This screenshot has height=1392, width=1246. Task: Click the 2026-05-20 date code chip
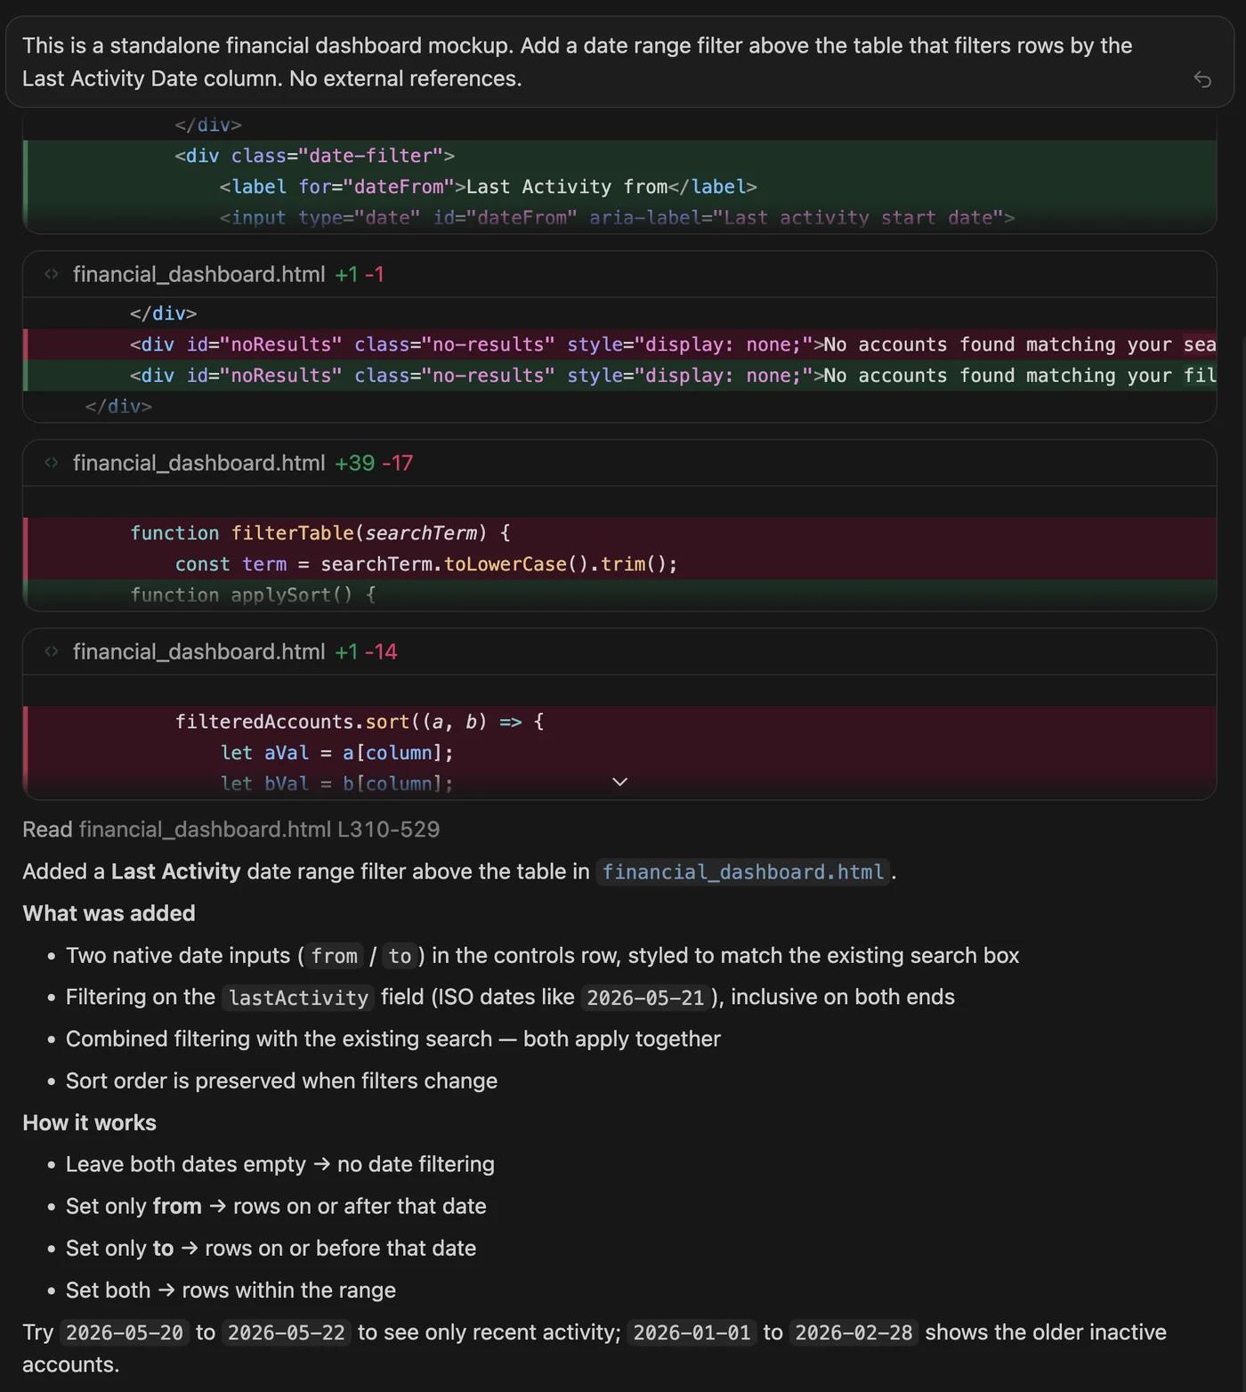click(x=125, y=1332)
